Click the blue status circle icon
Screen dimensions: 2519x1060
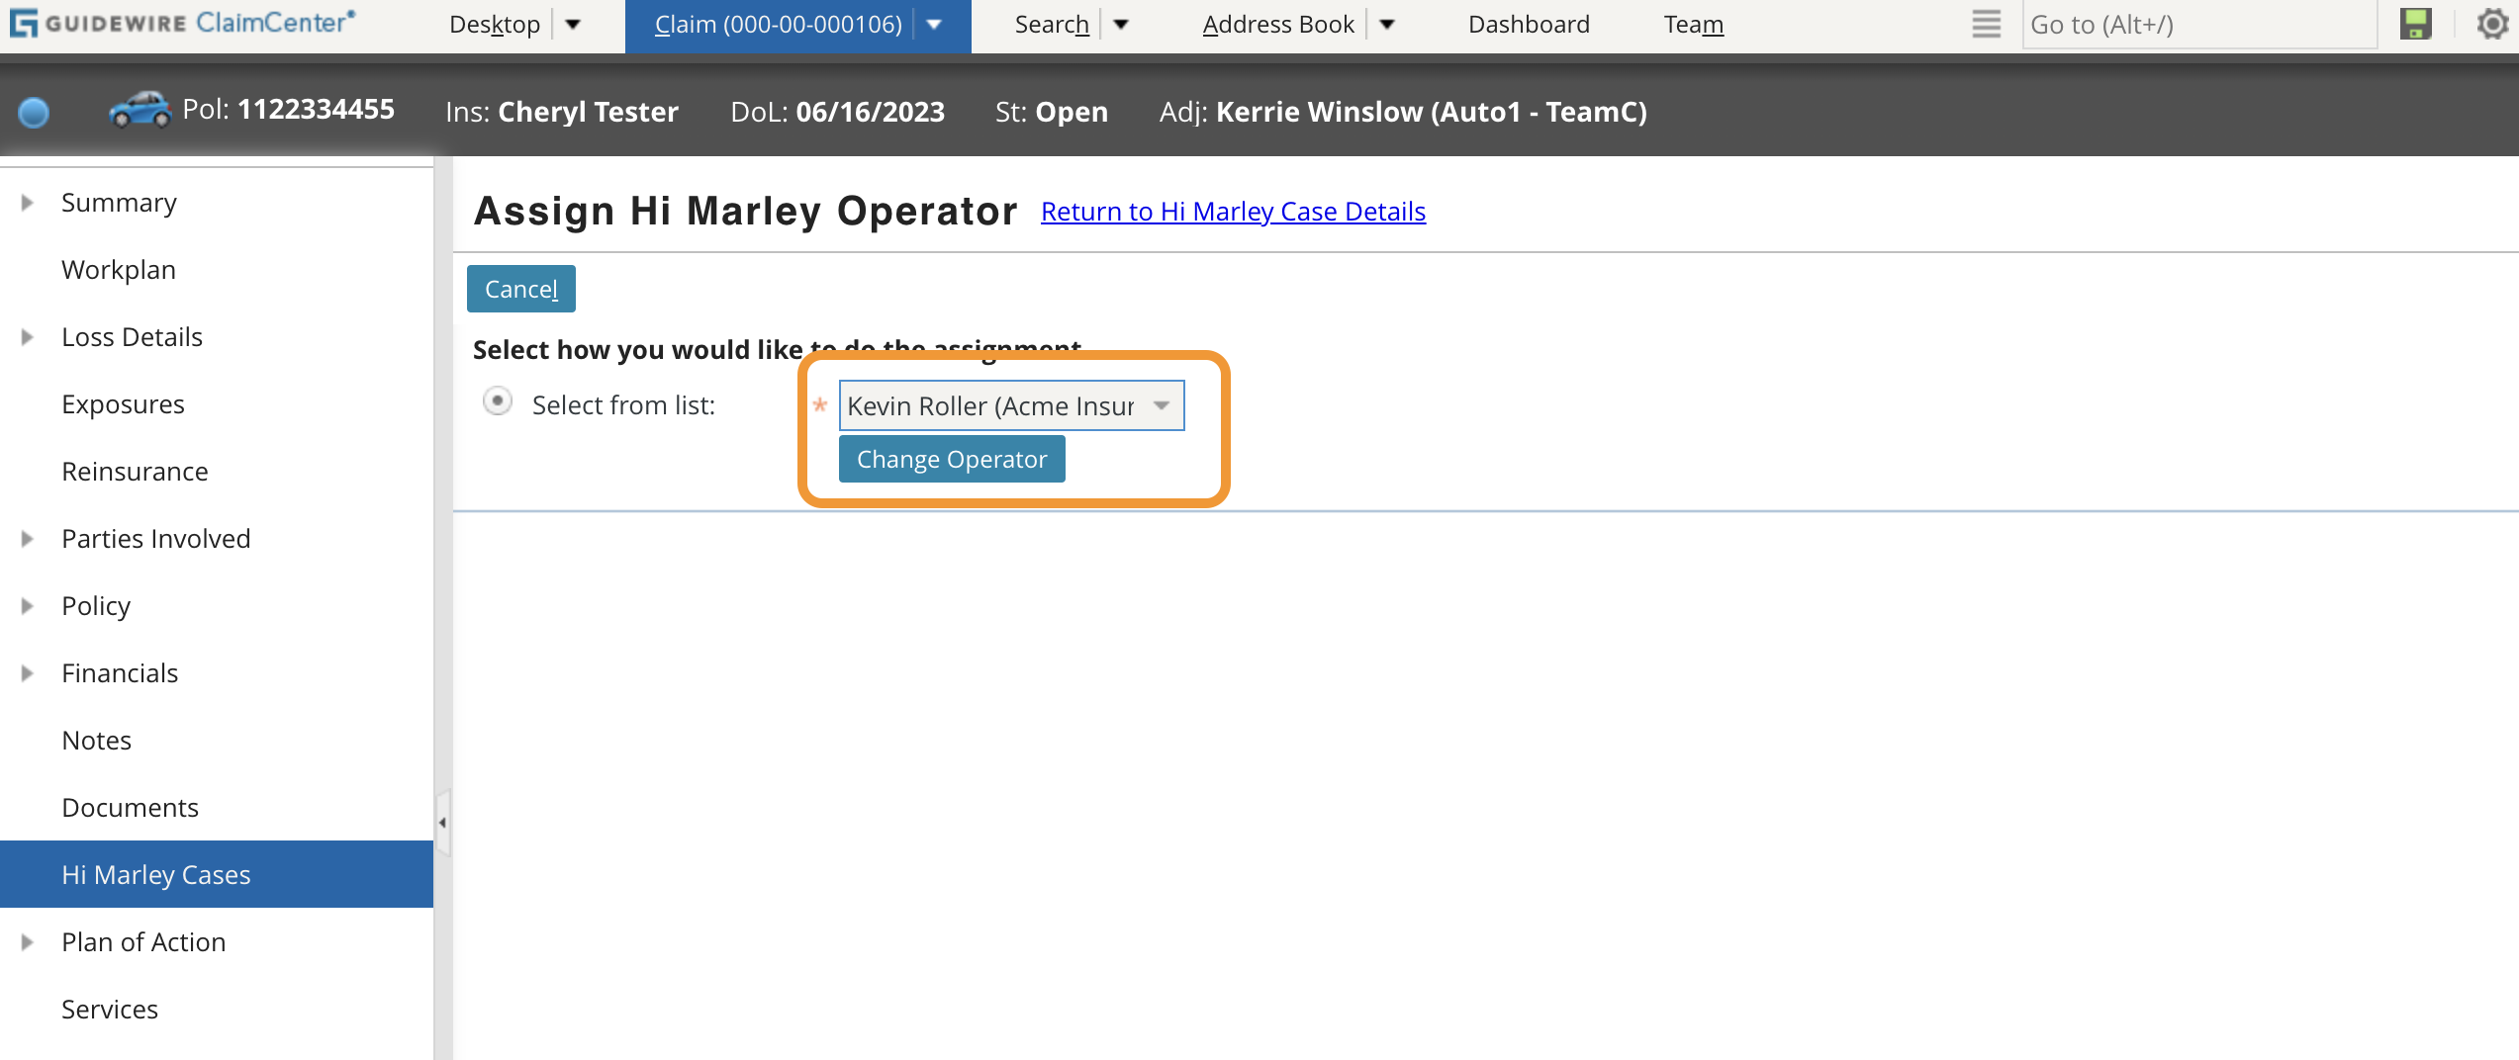click(34, 113)
